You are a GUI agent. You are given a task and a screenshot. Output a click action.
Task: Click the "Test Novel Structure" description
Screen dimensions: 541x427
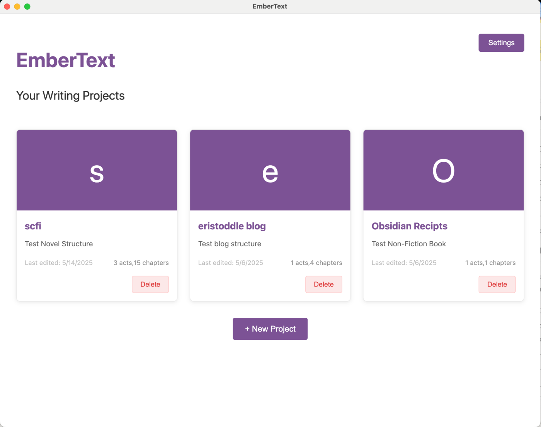pos(59,244)
